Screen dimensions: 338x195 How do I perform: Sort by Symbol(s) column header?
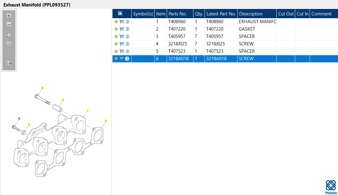click(143, 14)
